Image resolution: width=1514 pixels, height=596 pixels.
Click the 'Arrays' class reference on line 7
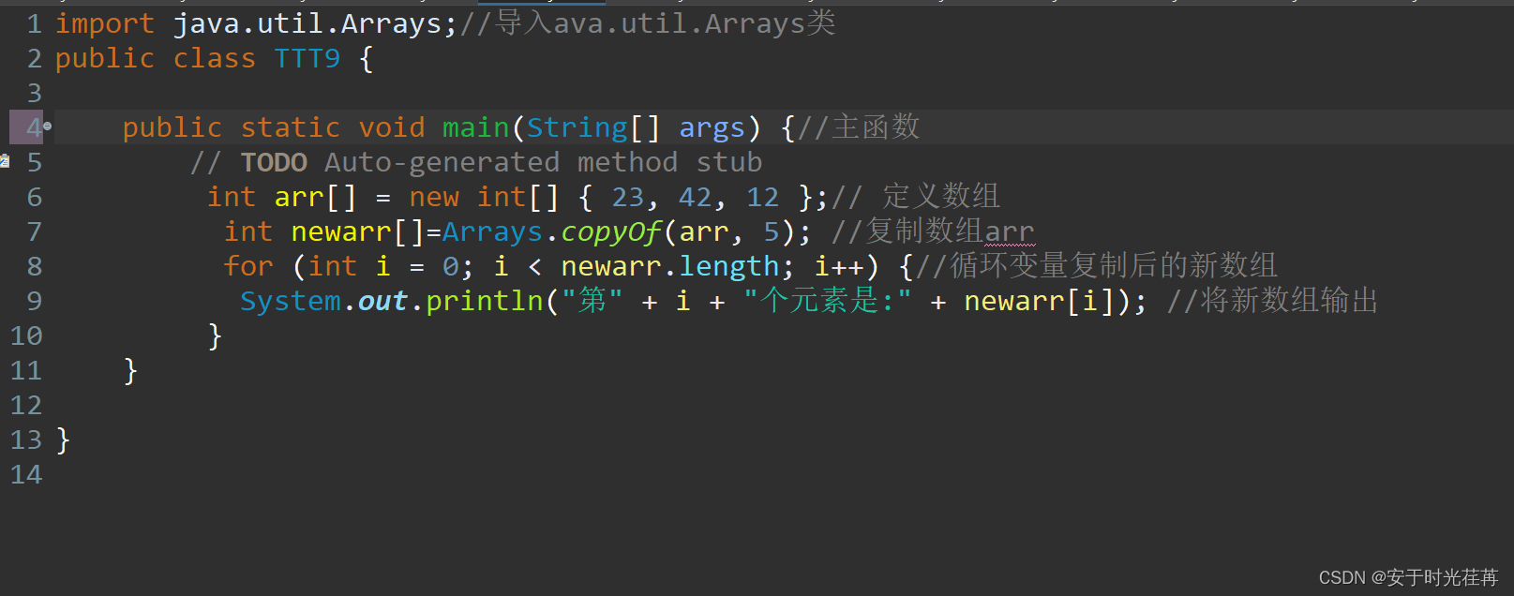click(x=492, y=231)
